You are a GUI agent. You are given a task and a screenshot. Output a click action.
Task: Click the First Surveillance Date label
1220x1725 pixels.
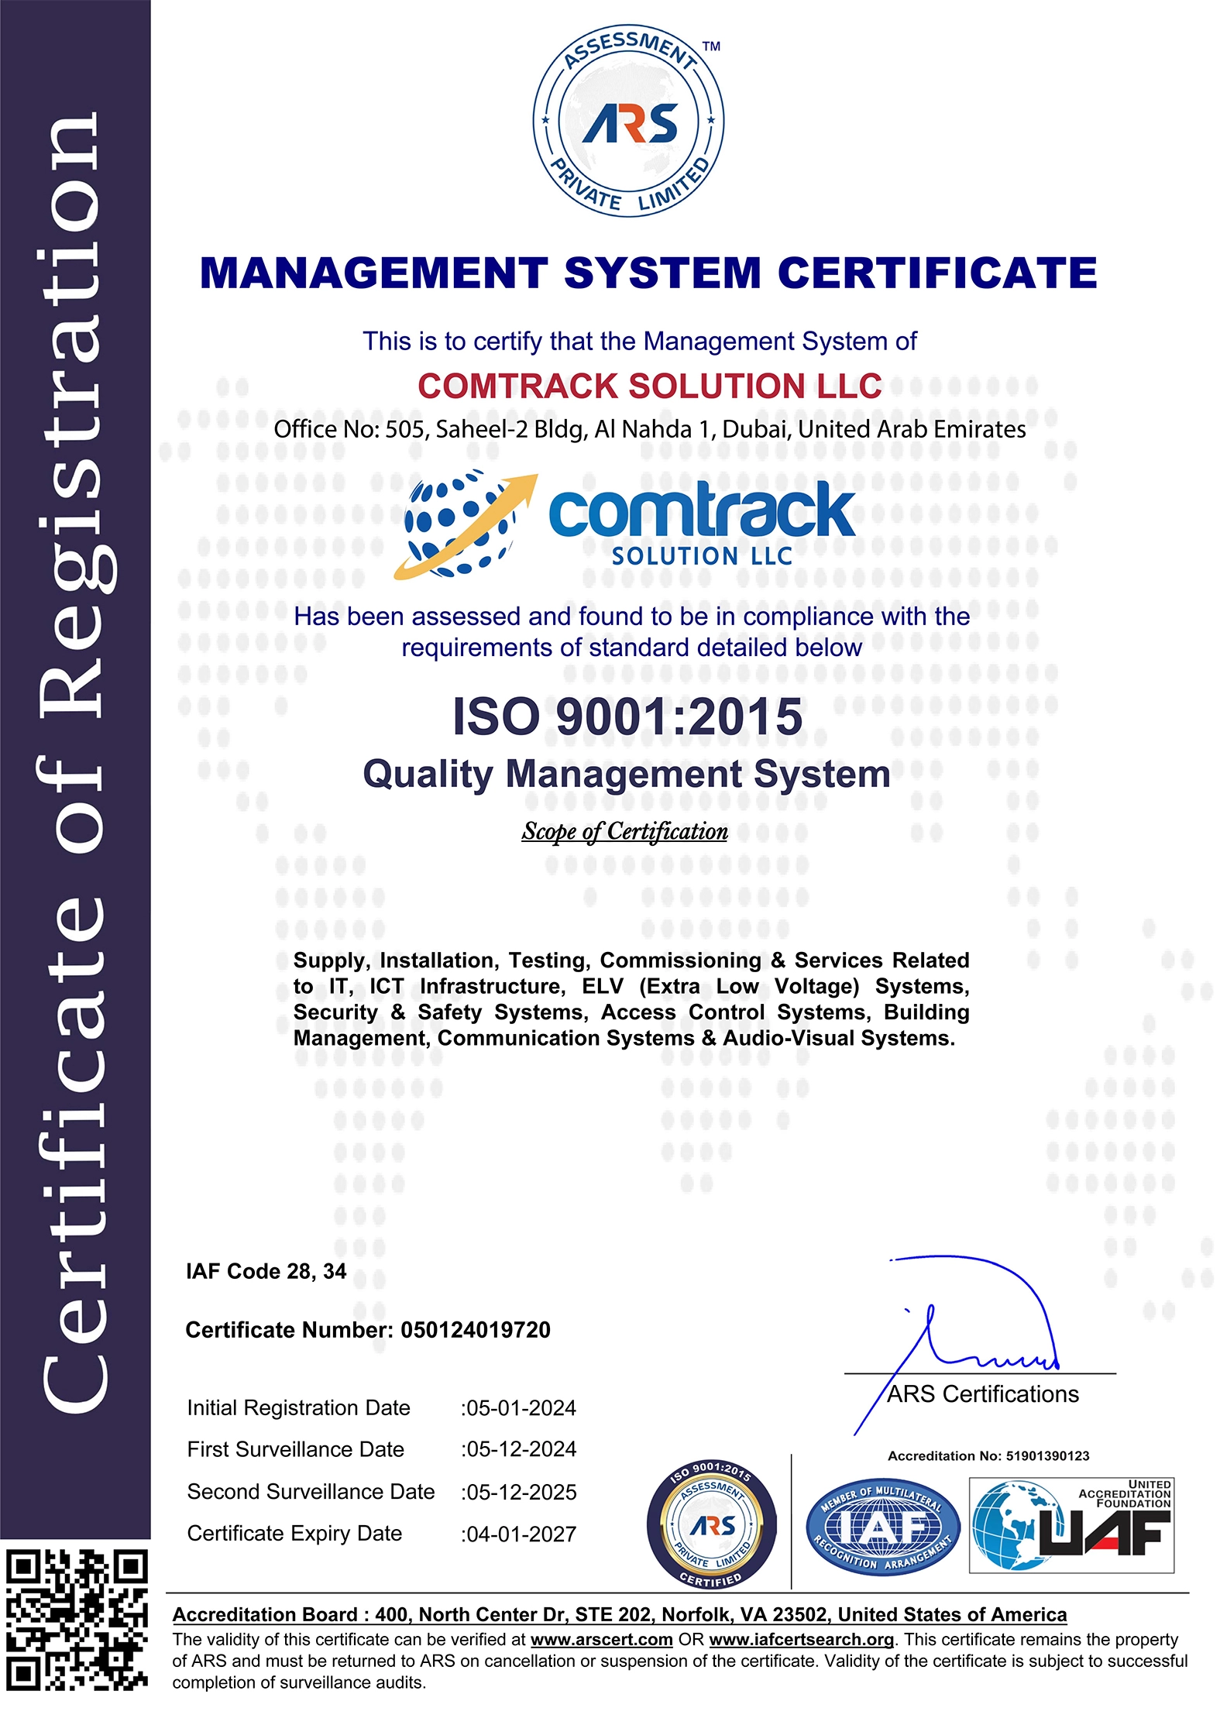coord(295,1449)
